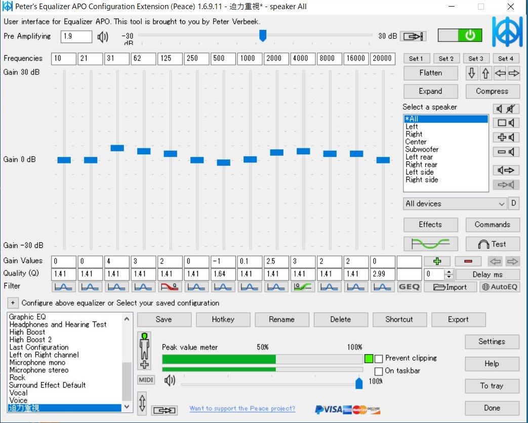Open Settings
The image size is (528, 423).
coord(492,342)
